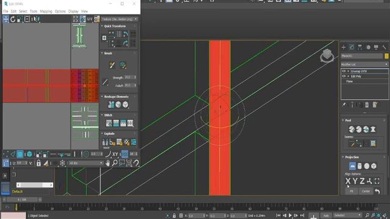Image resolution: width=390 pixels, height=219 pixels.
Task: Enable Vertex sub-object selection mode
Action: coord(5,154)
